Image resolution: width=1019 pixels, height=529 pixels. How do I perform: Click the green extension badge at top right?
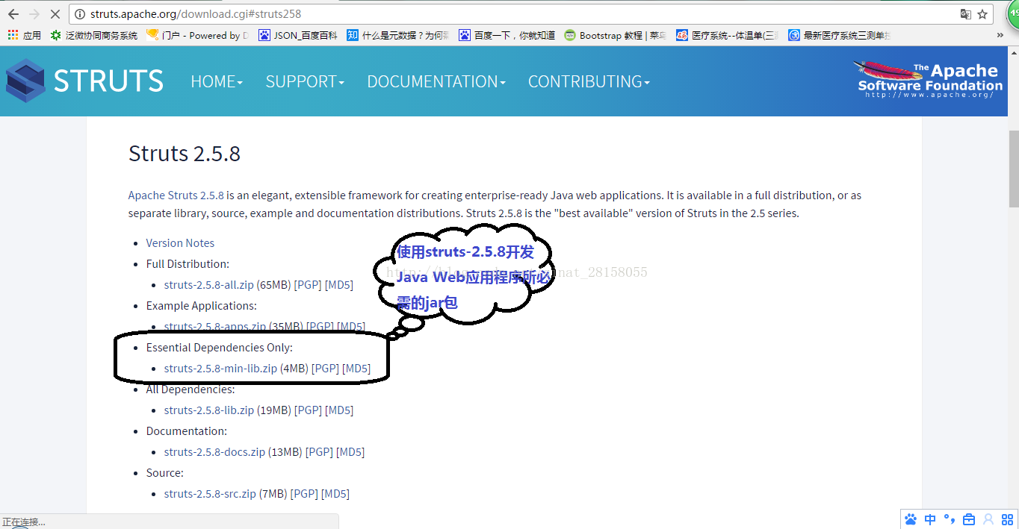[1012, 14]
